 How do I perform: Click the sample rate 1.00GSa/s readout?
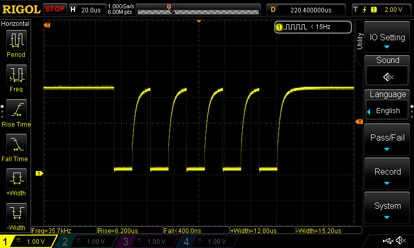point(121,7)
